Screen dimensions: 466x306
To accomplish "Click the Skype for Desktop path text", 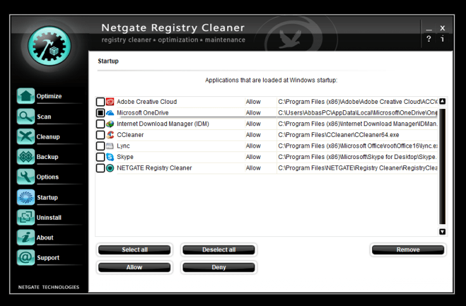I will (x=358, y=157).
